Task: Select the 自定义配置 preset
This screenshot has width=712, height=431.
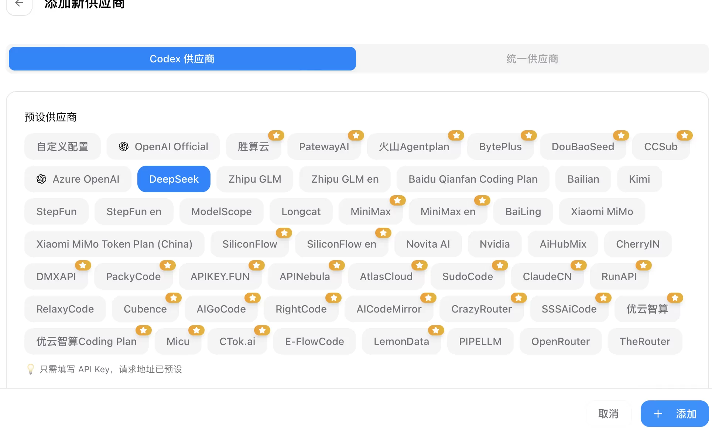Action: tap(62, 146)
